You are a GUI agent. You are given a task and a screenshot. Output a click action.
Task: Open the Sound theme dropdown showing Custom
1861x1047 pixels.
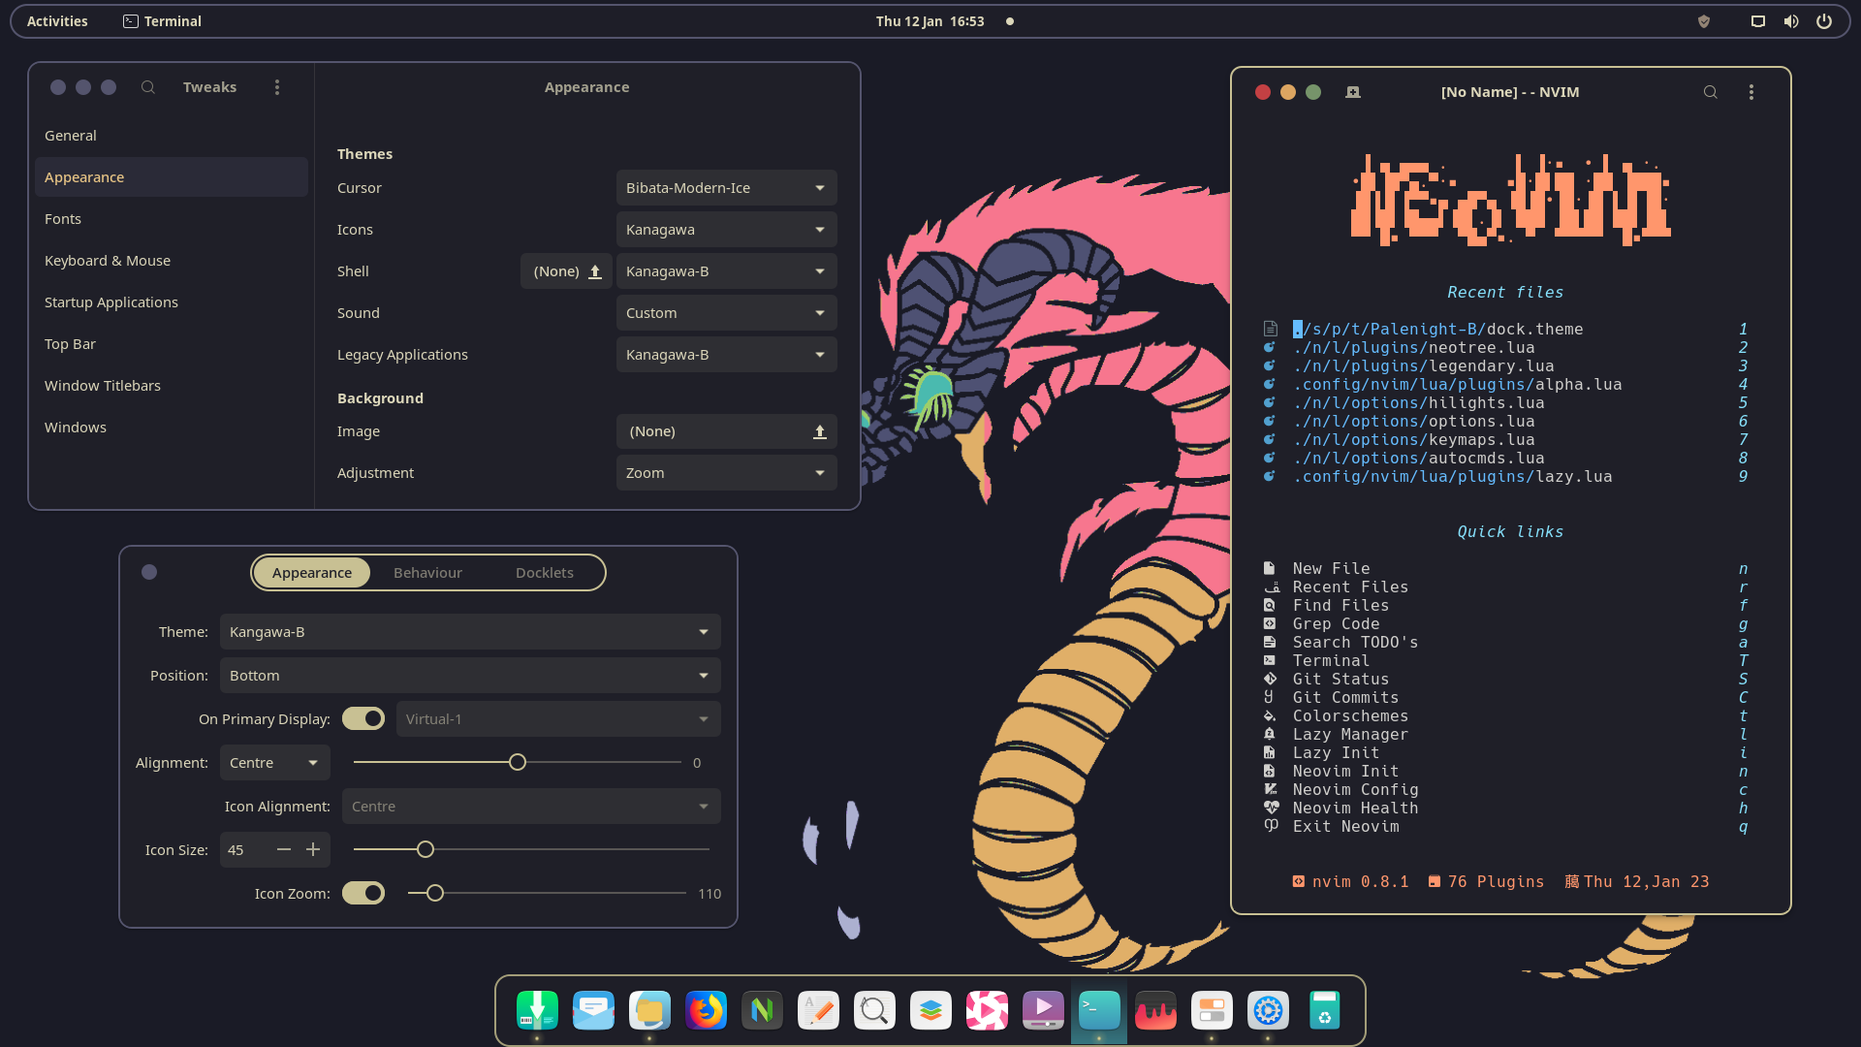(726, 313)
